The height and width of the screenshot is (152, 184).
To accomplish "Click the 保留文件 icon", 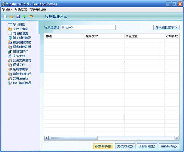I will (x=10, y=65).
